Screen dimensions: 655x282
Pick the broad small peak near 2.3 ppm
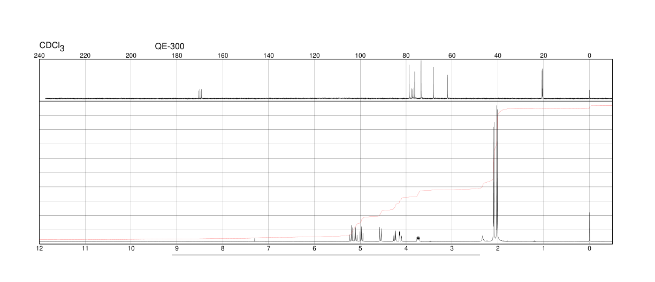[483, 239]
